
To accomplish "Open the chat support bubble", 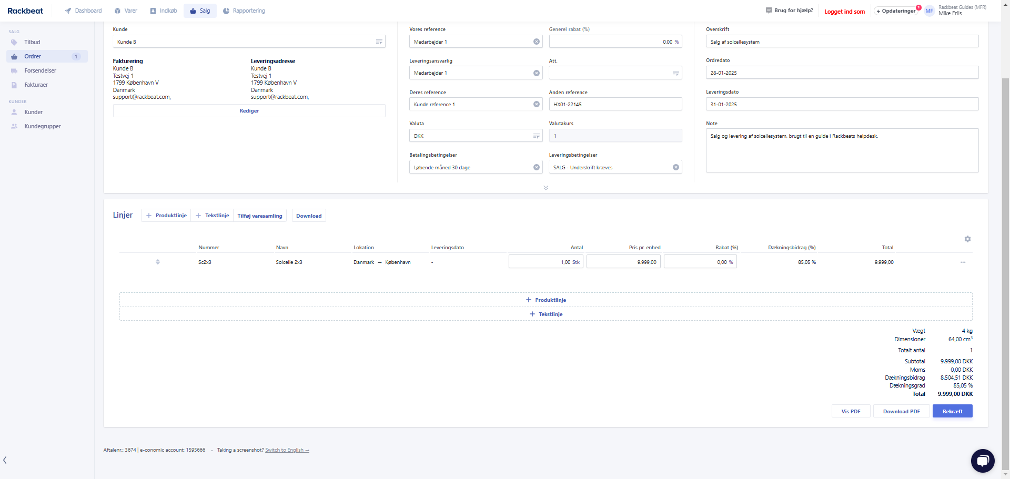I will (x=982, y=461).
